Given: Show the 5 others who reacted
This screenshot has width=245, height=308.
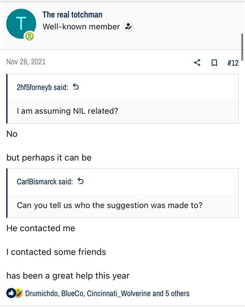Looking at the screenshot, I should click(x=177, y=293).
